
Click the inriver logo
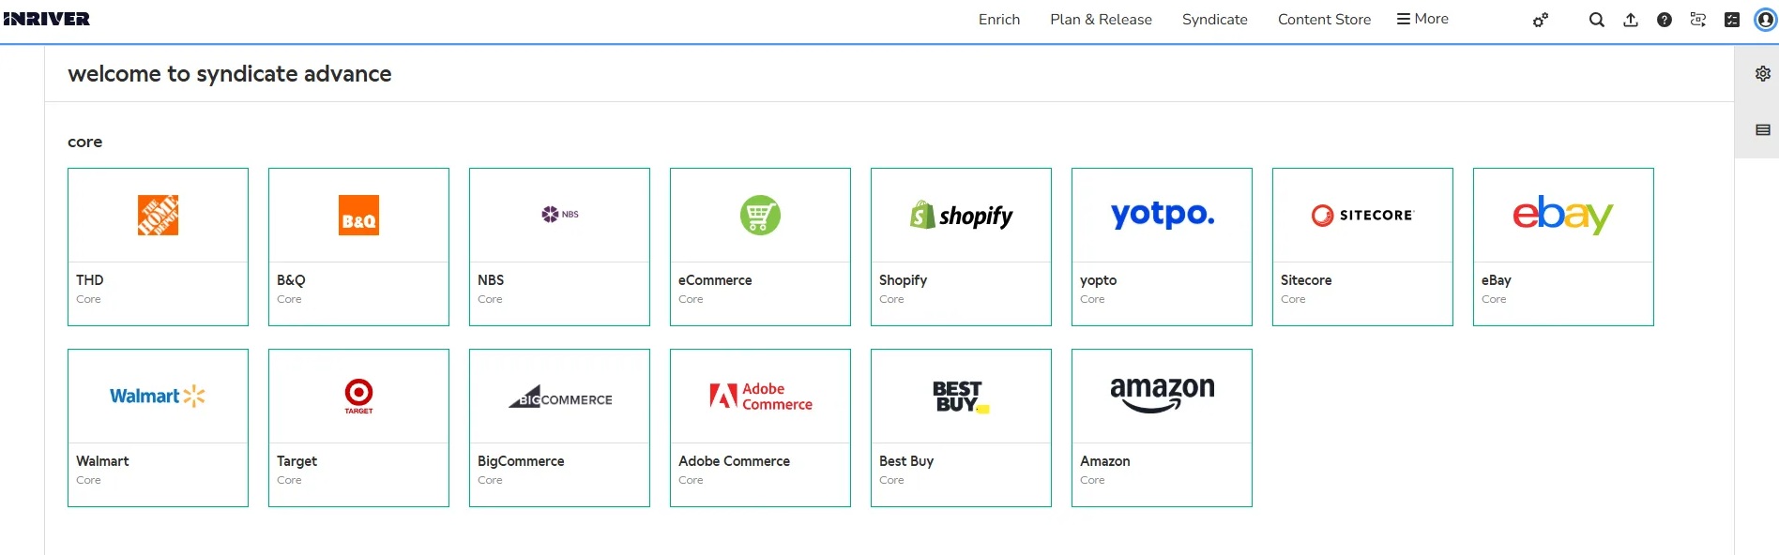point(47,19)
